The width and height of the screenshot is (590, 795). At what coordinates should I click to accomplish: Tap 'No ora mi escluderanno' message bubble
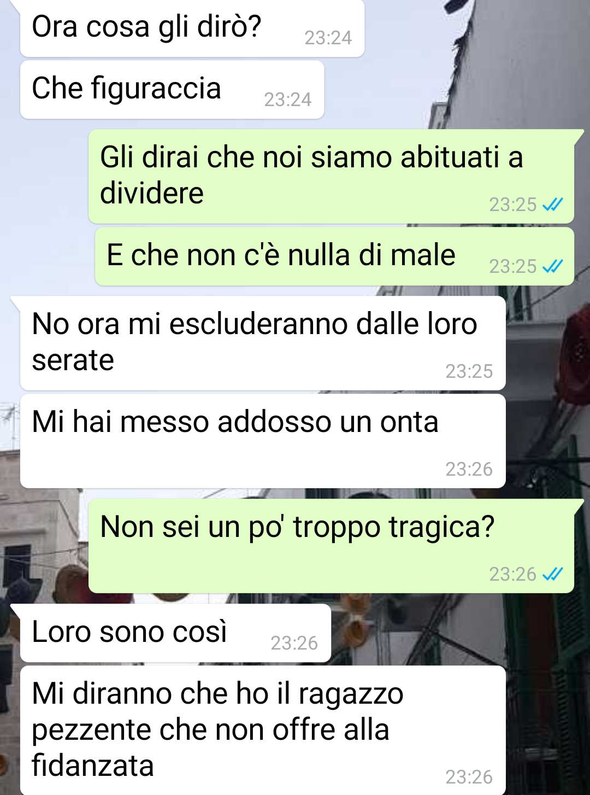click(x=263, y=343)
